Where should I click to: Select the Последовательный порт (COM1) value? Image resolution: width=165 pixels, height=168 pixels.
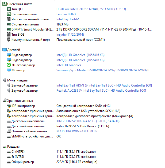click(x=80, y=40)
